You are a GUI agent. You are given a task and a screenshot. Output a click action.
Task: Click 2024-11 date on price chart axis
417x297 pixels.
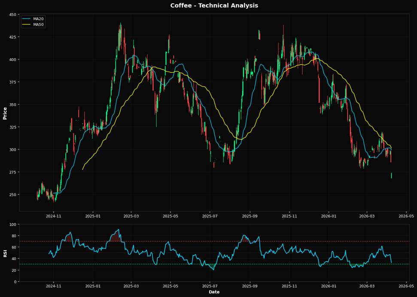(x=54, y=216)
